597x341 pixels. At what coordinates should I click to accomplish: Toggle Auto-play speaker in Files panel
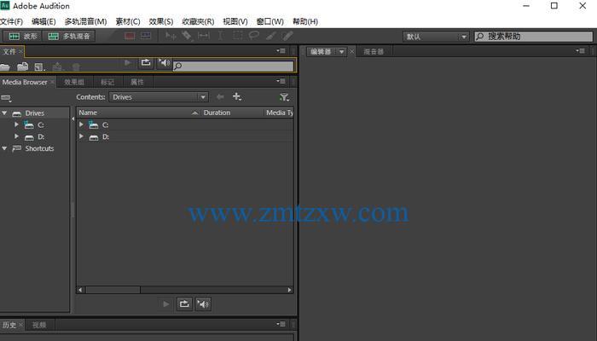point(164,63)
